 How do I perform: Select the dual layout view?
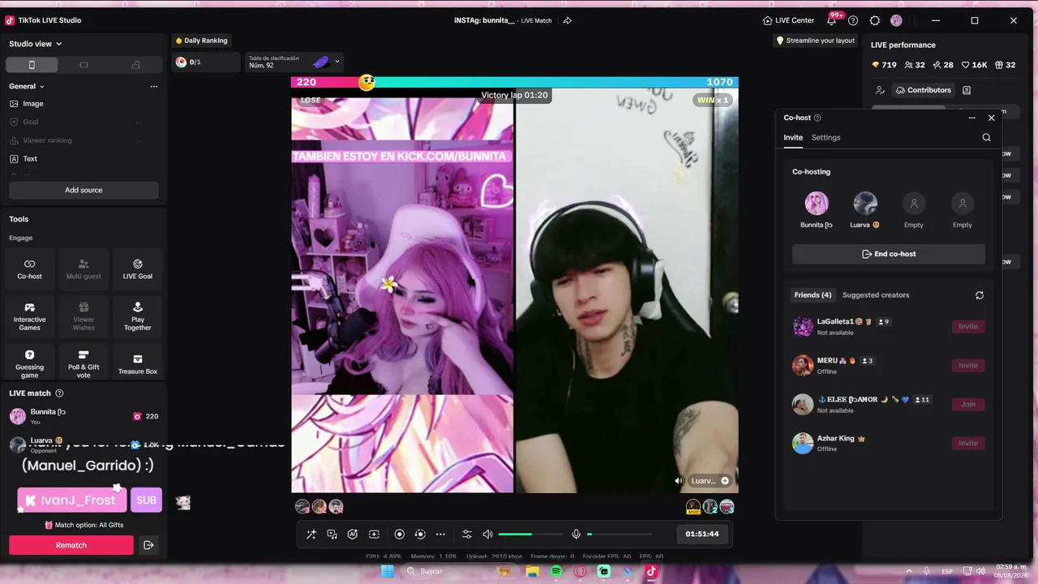pos(135,65)
